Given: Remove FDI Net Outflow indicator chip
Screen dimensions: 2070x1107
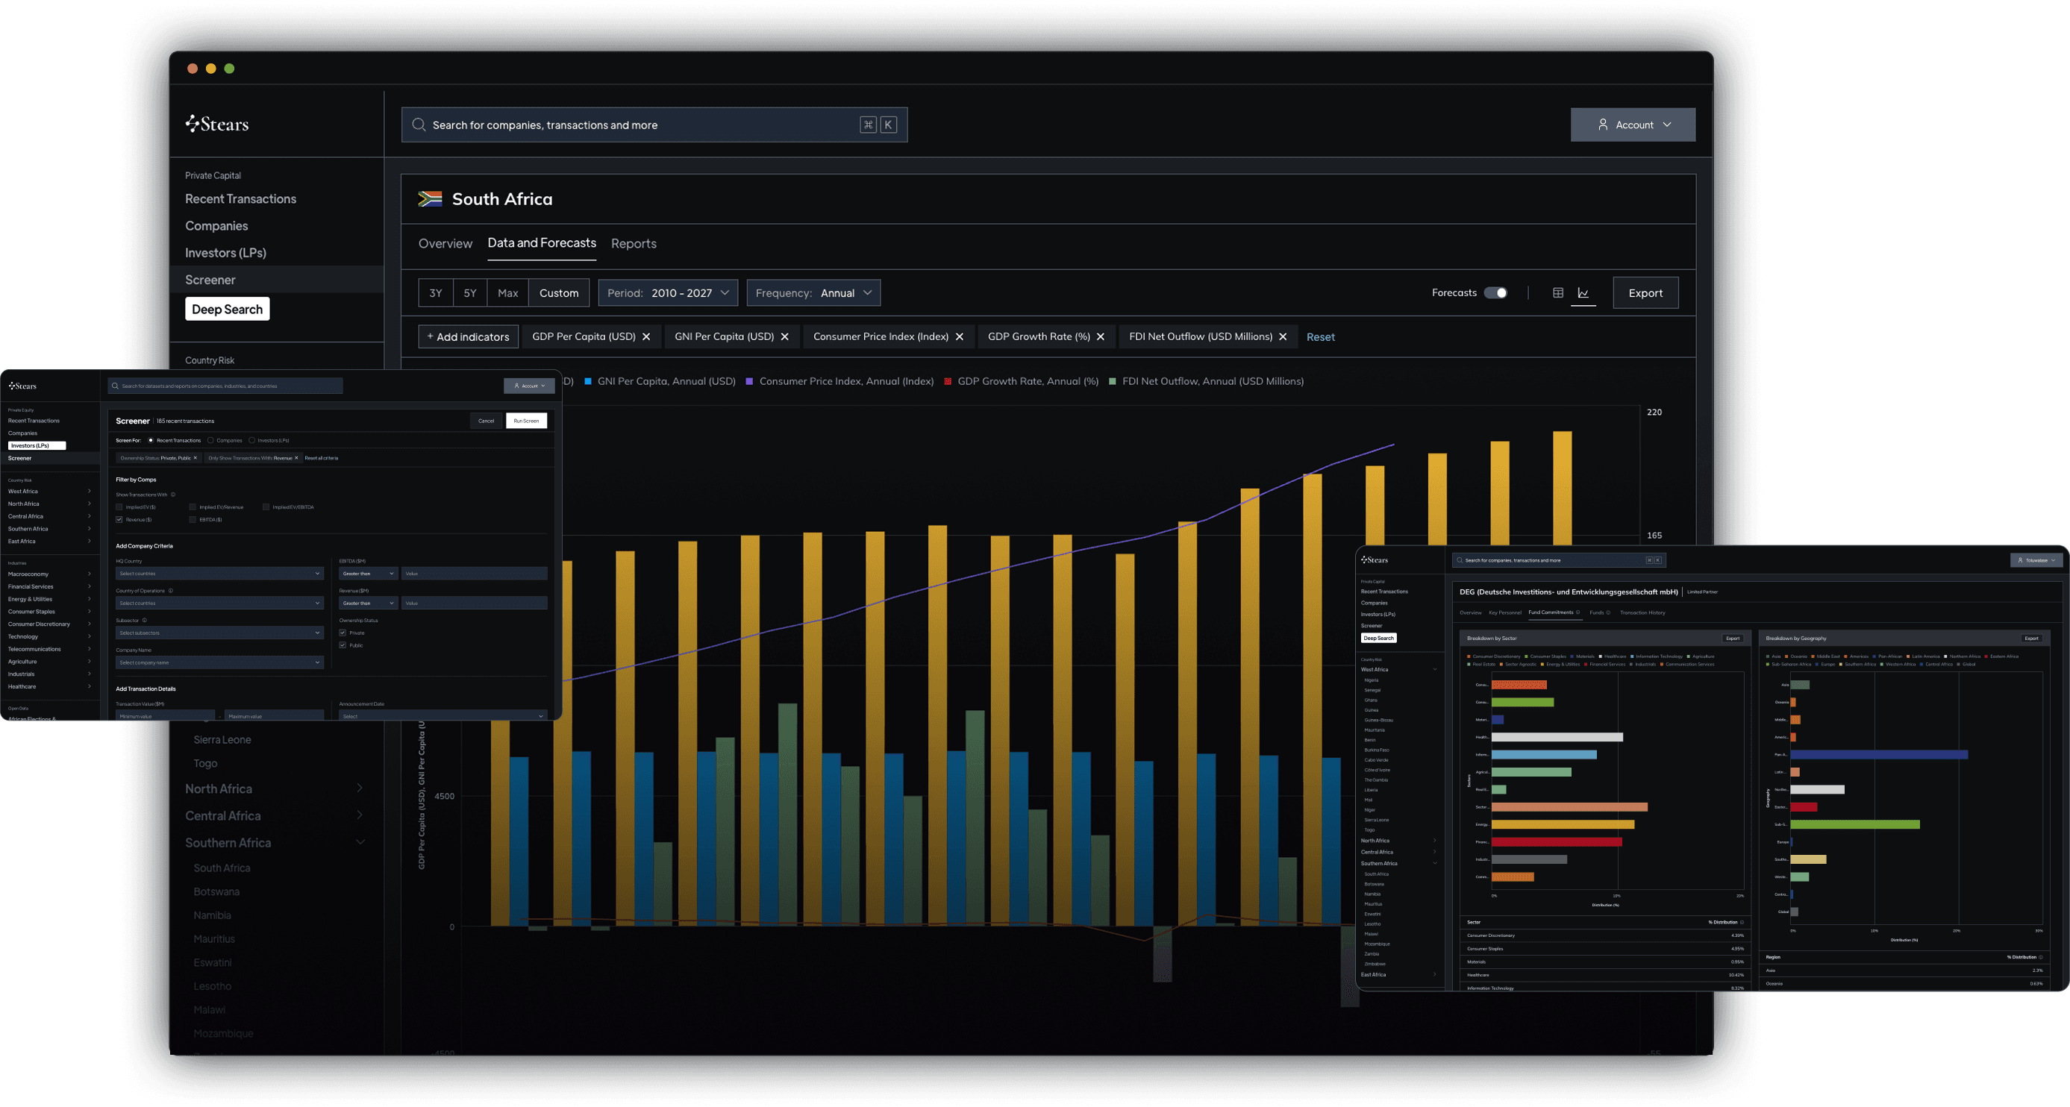Looking at the screenshot, I should tap(1283, 337).
